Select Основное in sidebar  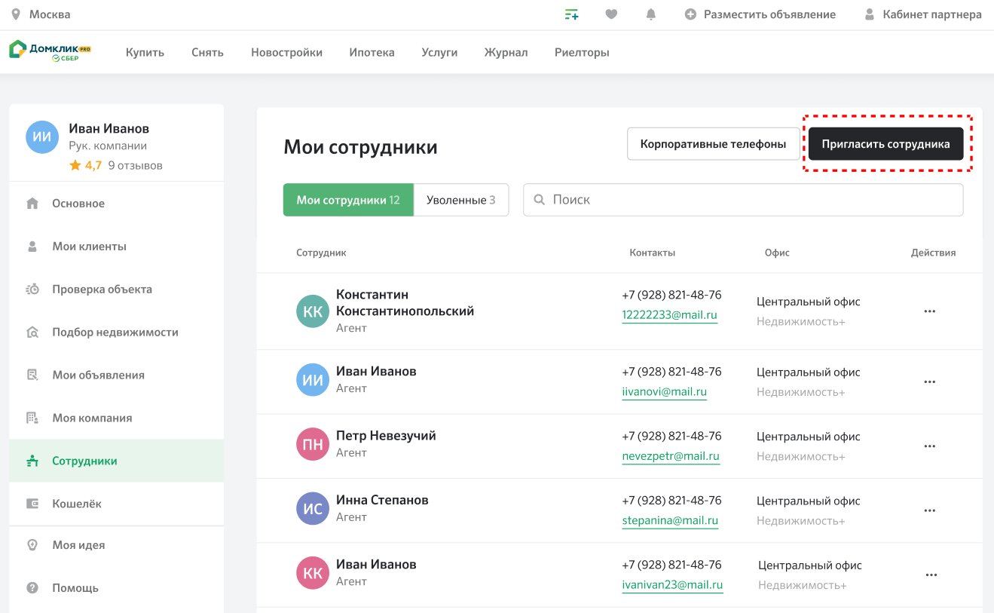point(116,204)
